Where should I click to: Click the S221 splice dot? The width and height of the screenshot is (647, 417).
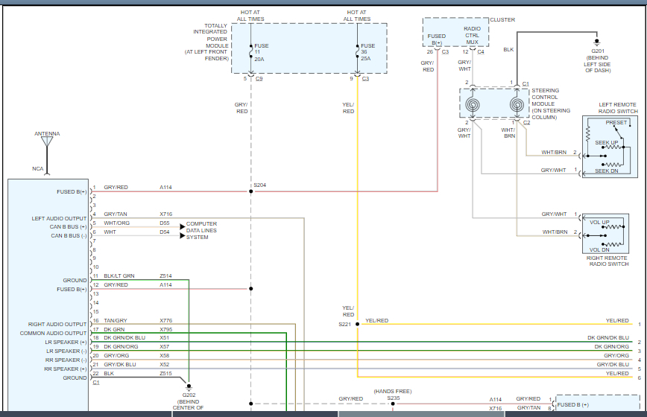[x=357, y=324]
